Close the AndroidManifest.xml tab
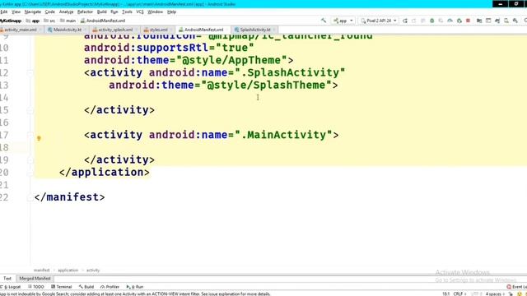This screenshot has height=296, width=527. [x=227, y=30]
